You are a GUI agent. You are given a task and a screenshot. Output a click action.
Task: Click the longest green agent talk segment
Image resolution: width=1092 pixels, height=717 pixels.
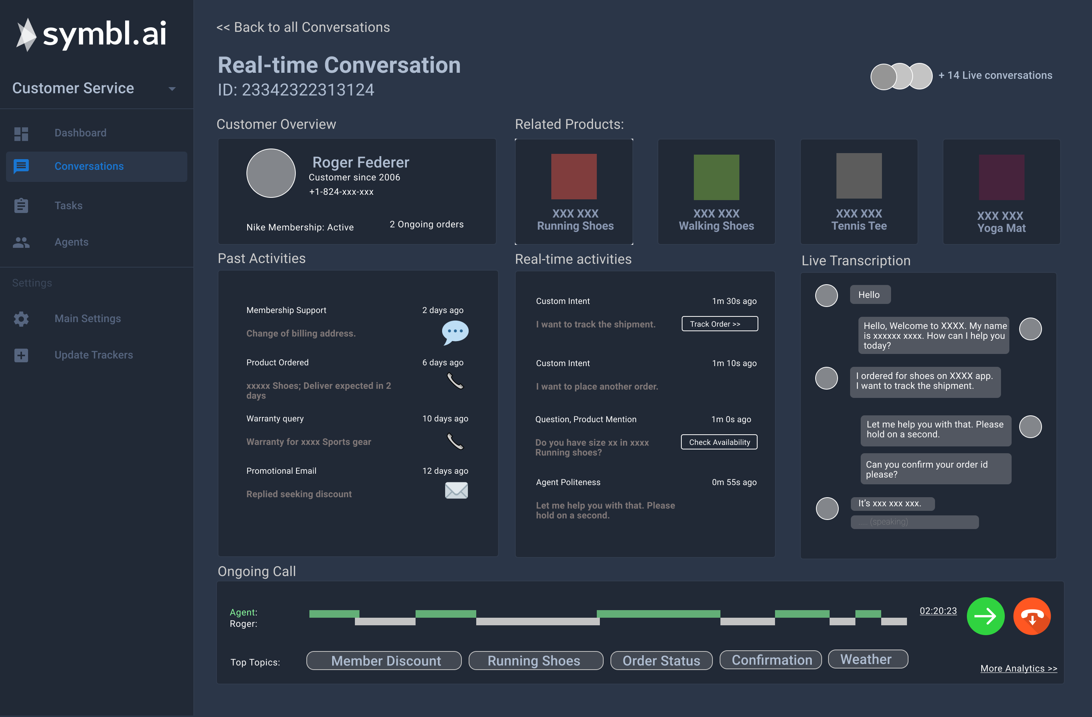(x=658, y=614)
